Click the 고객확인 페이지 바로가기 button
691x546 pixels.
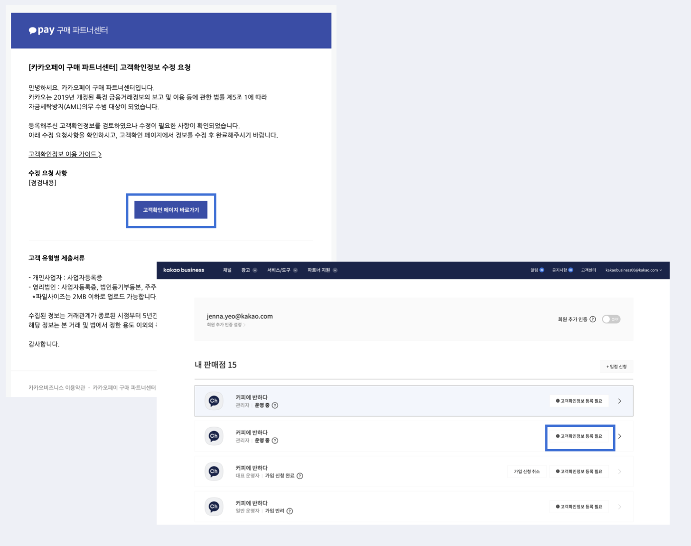tap(171, 210)
